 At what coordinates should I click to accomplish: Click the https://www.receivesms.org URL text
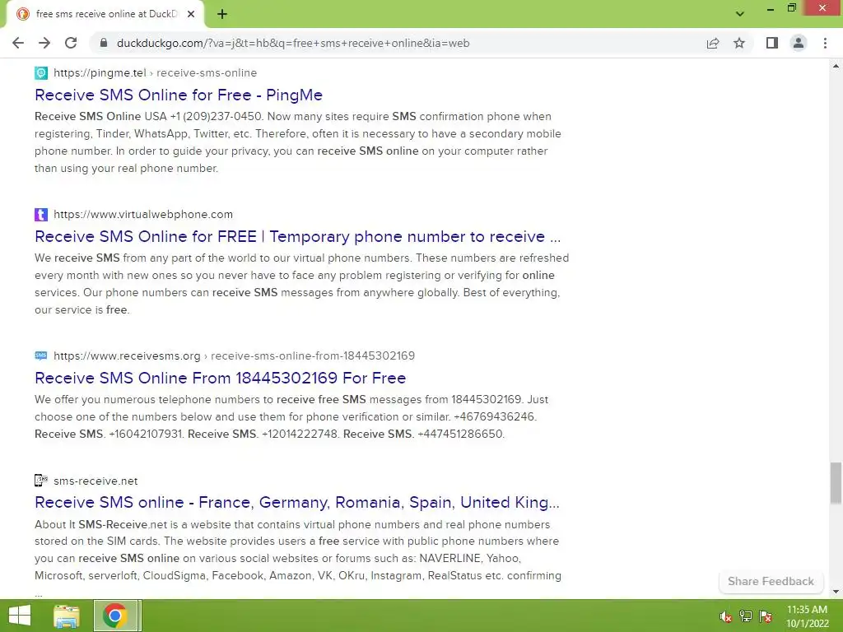pos(127,355)
